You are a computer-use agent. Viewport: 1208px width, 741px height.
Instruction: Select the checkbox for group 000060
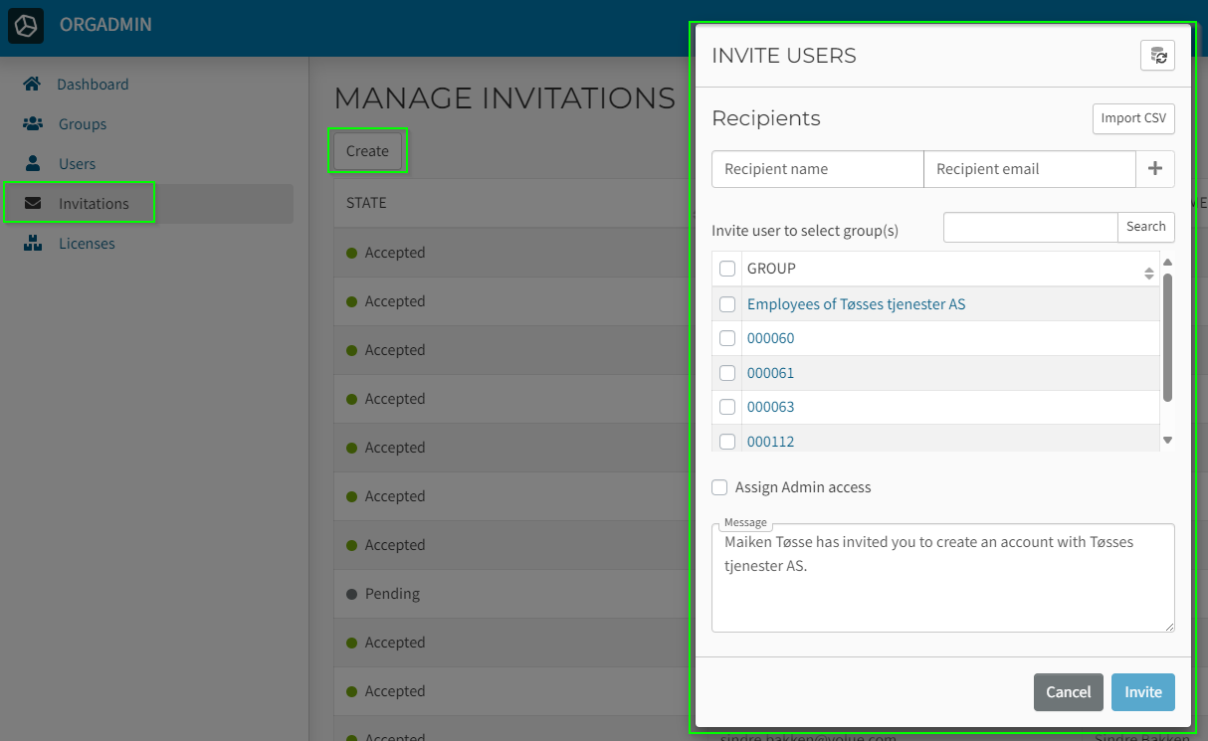pos(727,338)
